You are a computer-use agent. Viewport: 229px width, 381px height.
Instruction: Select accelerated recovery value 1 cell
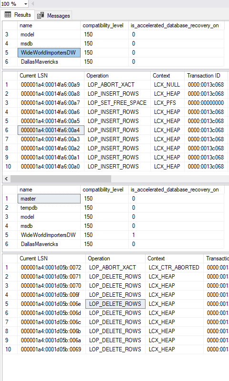click(176, 235)
